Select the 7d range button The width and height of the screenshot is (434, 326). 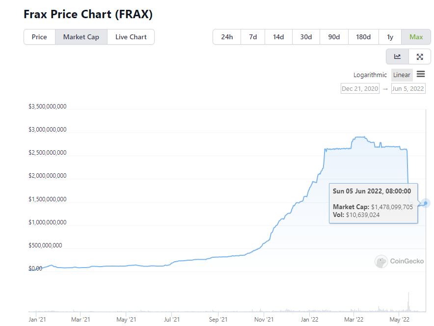click(252, 37)
